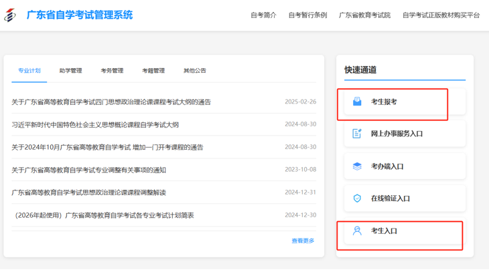
Task: Open 自考简介 in the top navigation
Action: point(263,15)
